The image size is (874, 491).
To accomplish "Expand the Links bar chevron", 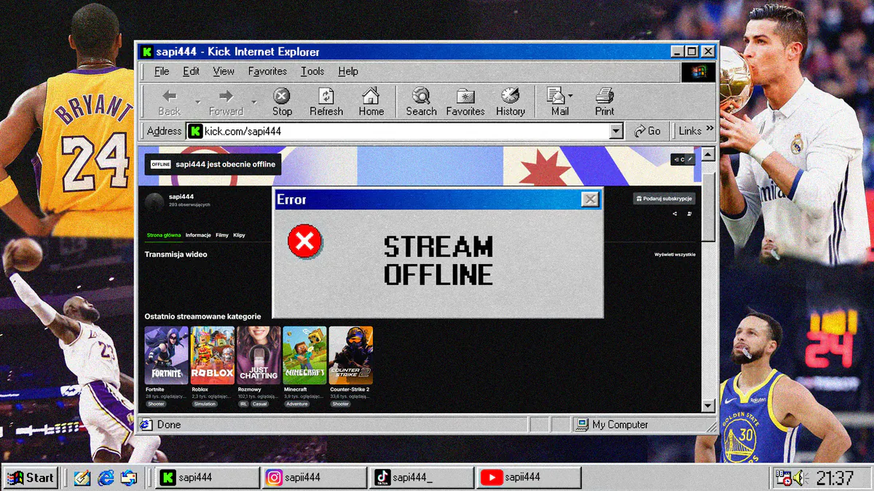I will pyautogui.click(x=710, y=129).
